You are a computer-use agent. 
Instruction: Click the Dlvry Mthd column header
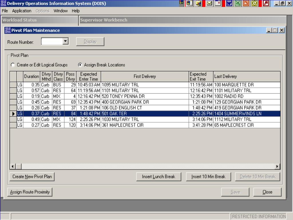pyautogui.click(x=46, y=76)
